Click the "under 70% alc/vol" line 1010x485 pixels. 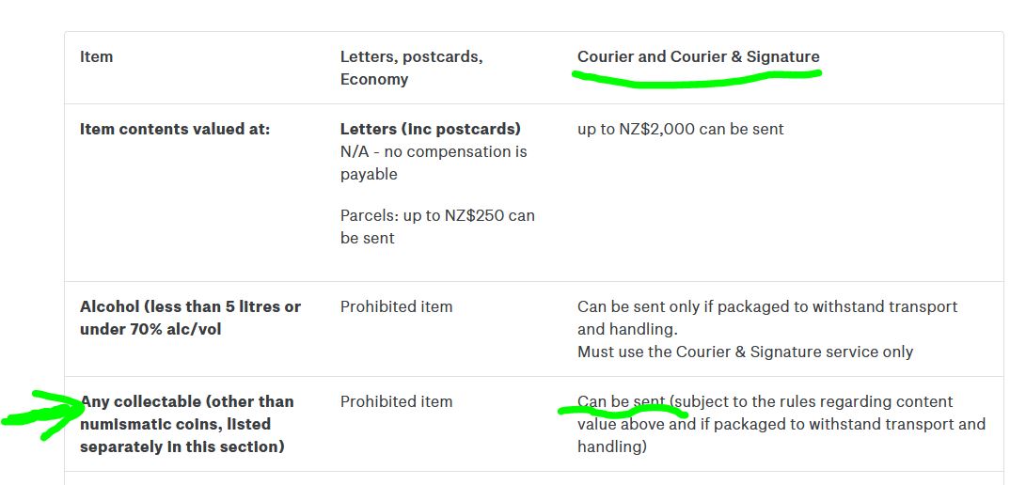[x=150, y=329]
